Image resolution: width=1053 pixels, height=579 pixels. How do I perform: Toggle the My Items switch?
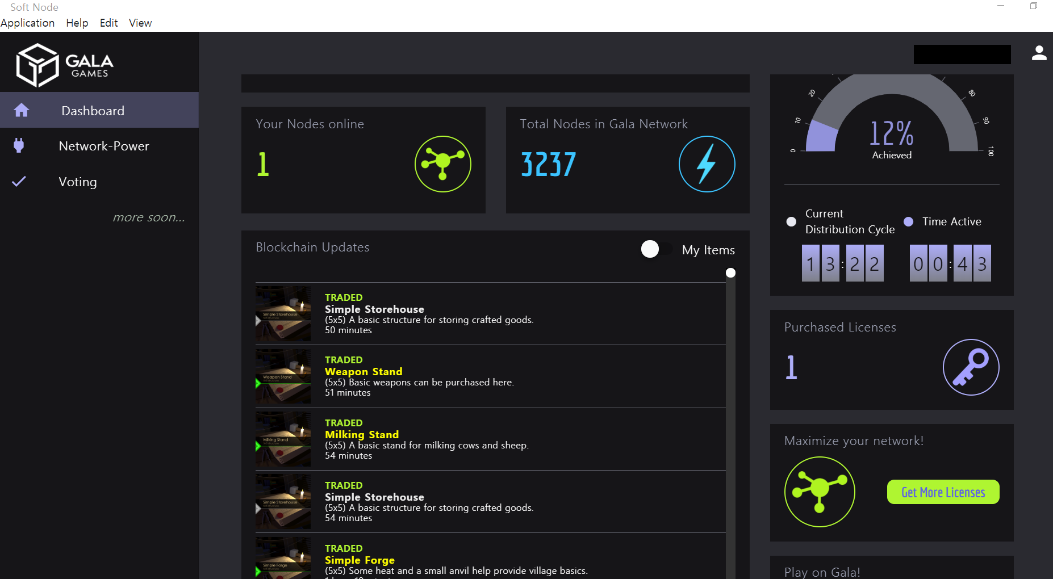(x=657, y=249)
